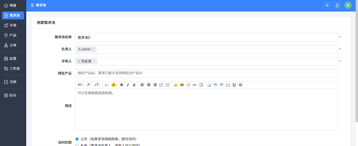This screenshot has width=358, height=146.
Task: Open the font family dropdown in editor
Action: click(89, 85)
